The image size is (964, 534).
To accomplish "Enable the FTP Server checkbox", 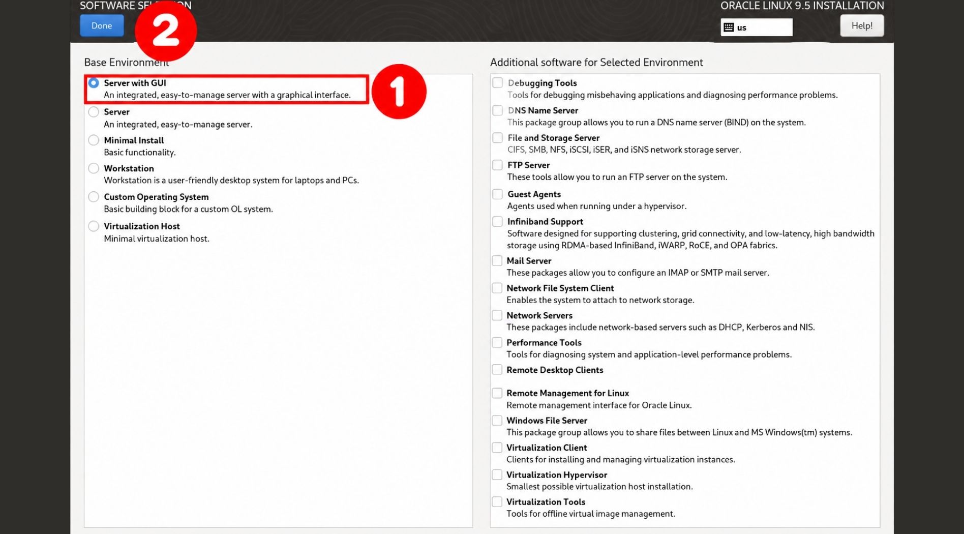I will point(497,165).
